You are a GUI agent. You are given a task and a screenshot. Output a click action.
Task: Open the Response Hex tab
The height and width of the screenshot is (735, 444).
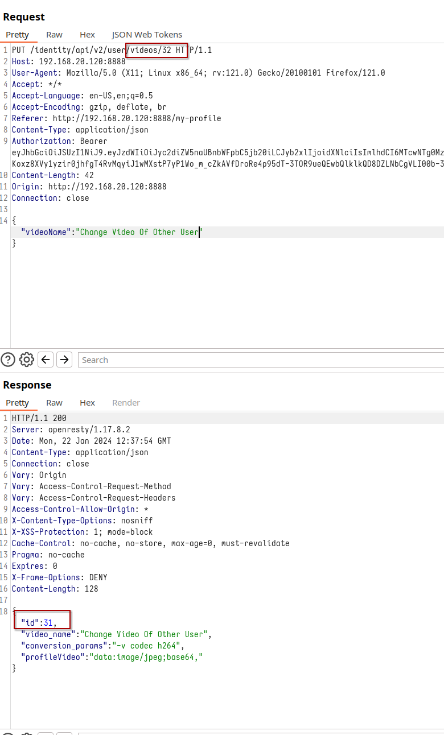coord(87,403)
